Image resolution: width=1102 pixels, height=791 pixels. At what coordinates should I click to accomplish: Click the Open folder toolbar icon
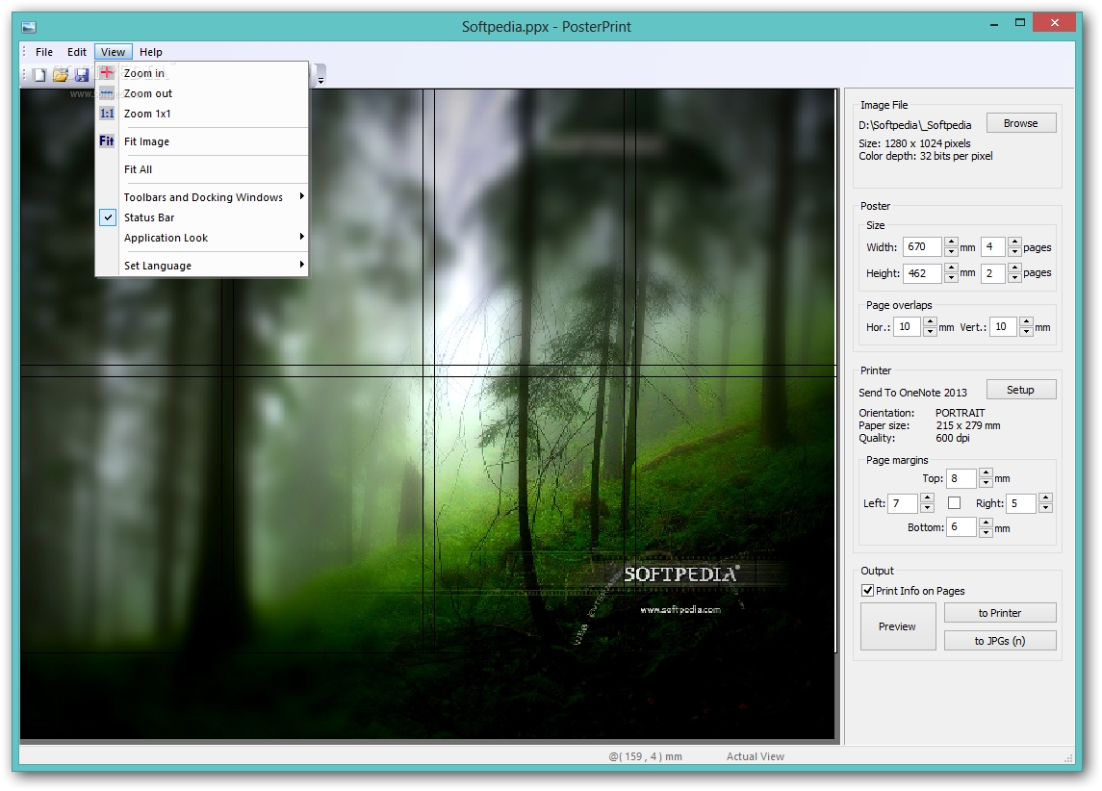61,75
